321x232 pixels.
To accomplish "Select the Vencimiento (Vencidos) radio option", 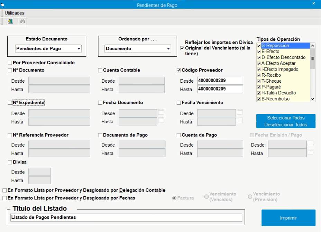I will [207, 197].
